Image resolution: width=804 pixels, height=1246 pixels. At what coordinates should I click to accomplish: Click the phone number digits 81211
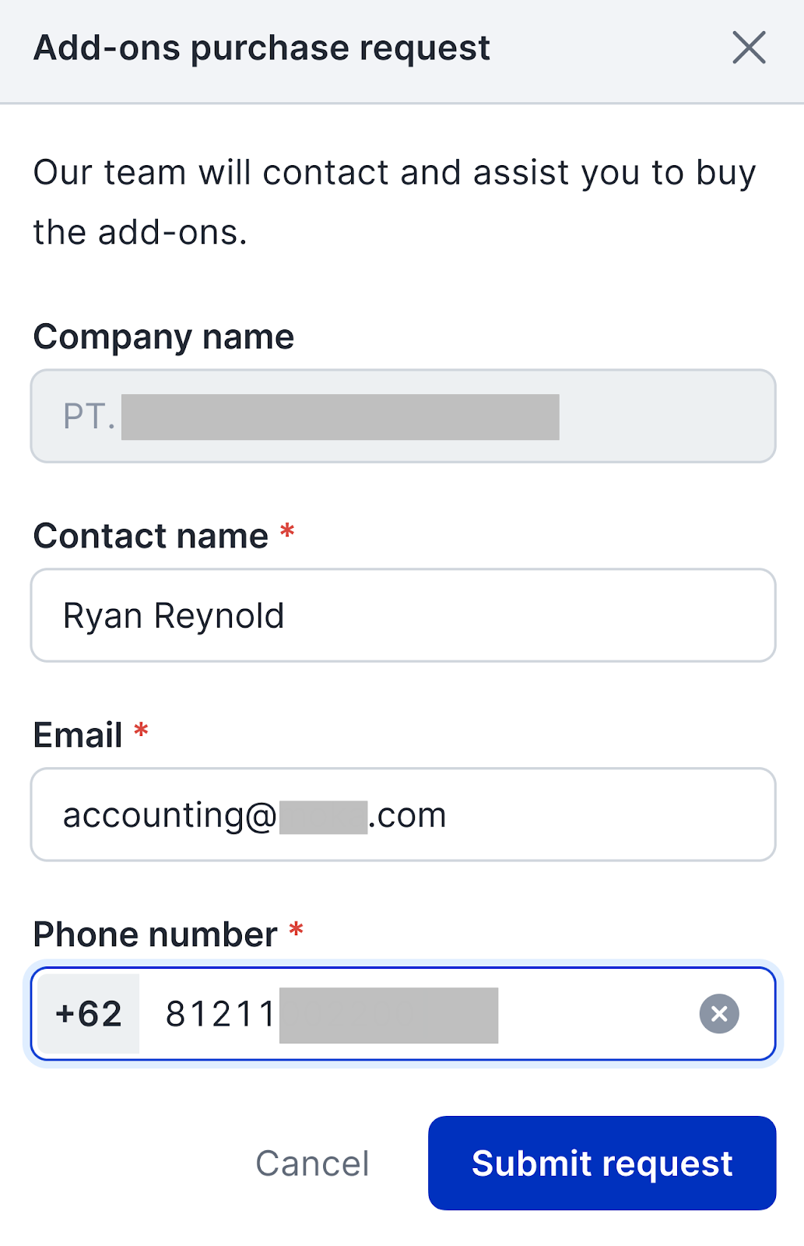220,1014
